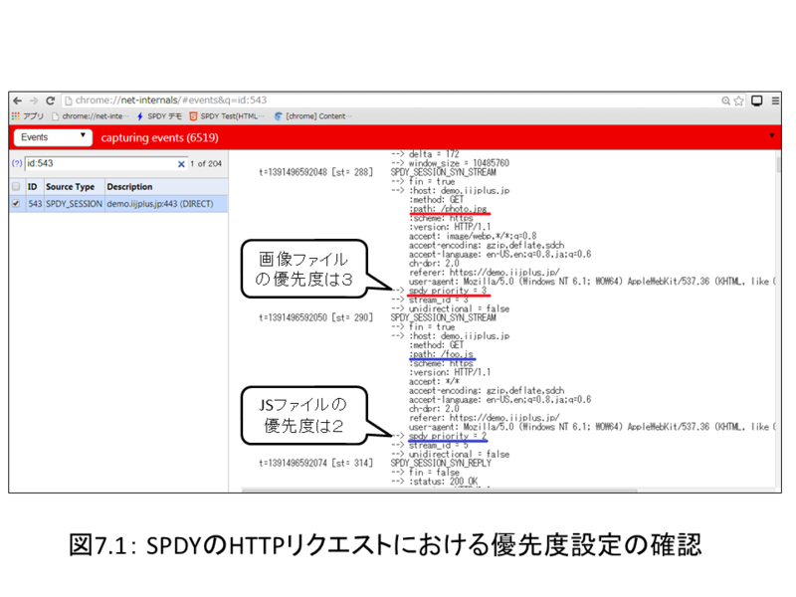Toggle the select-all checkbox in table header
This screenshot has height=597, width=796.
pos(16,186)
